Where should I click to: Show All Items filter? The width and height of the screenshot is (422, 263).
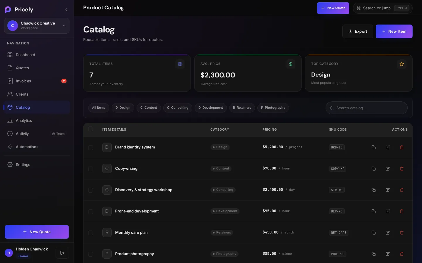pyautogui.click(x=99, y=108)
